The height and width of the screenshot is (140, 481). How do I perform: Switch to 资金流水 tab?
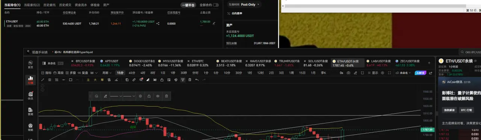[81, 5]
